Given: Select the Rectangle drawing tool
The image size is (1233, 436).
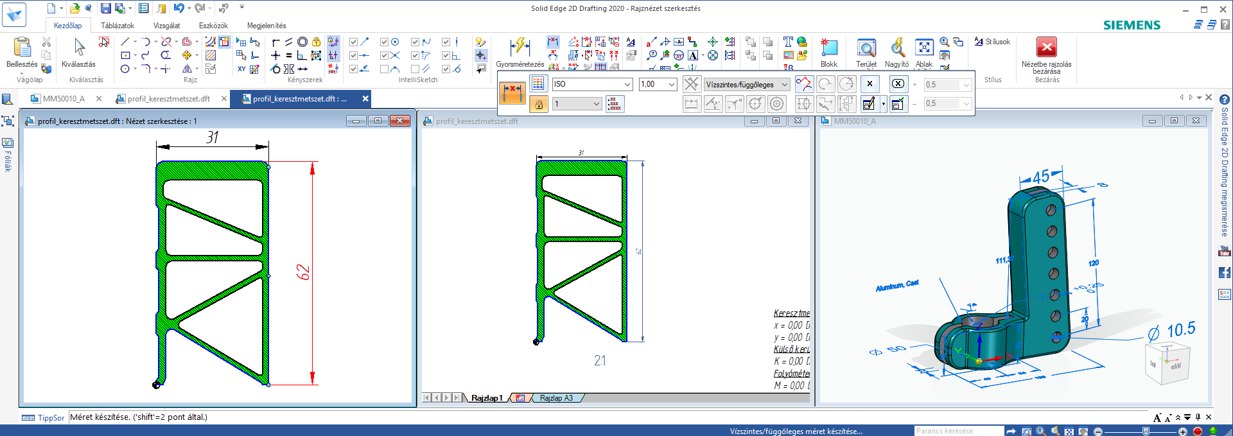Looking at the screenshot, I should 125,55.
